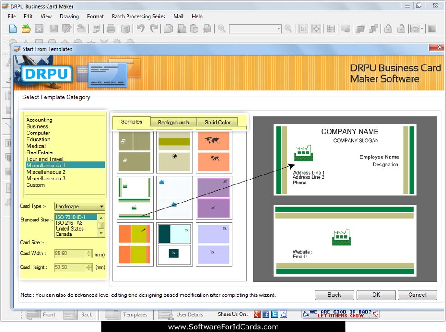Click the lock toolbar icon
Screen dimensions: 446x332
(388, 28)
